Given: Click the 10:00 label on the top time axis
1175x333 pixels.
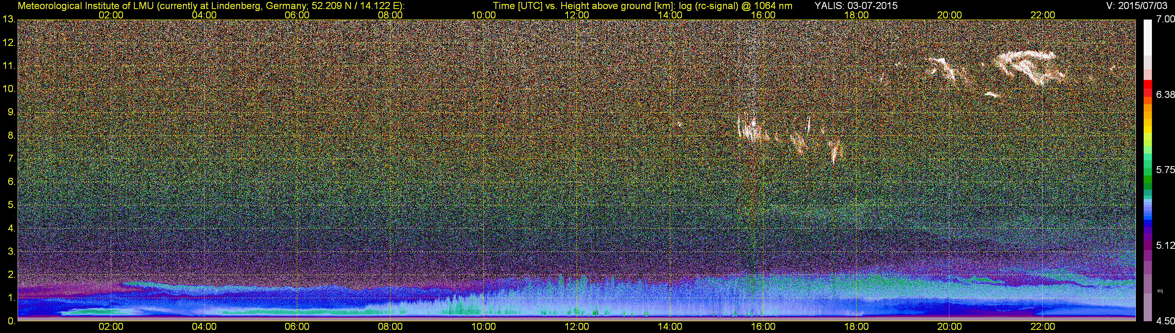Looking at the screenshot, I should coord(483,15).
